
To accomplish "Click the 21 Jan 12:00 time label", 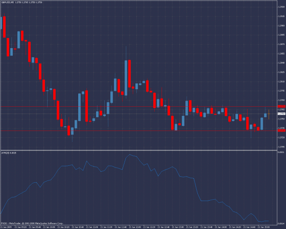I will click(x=135, y=227).
